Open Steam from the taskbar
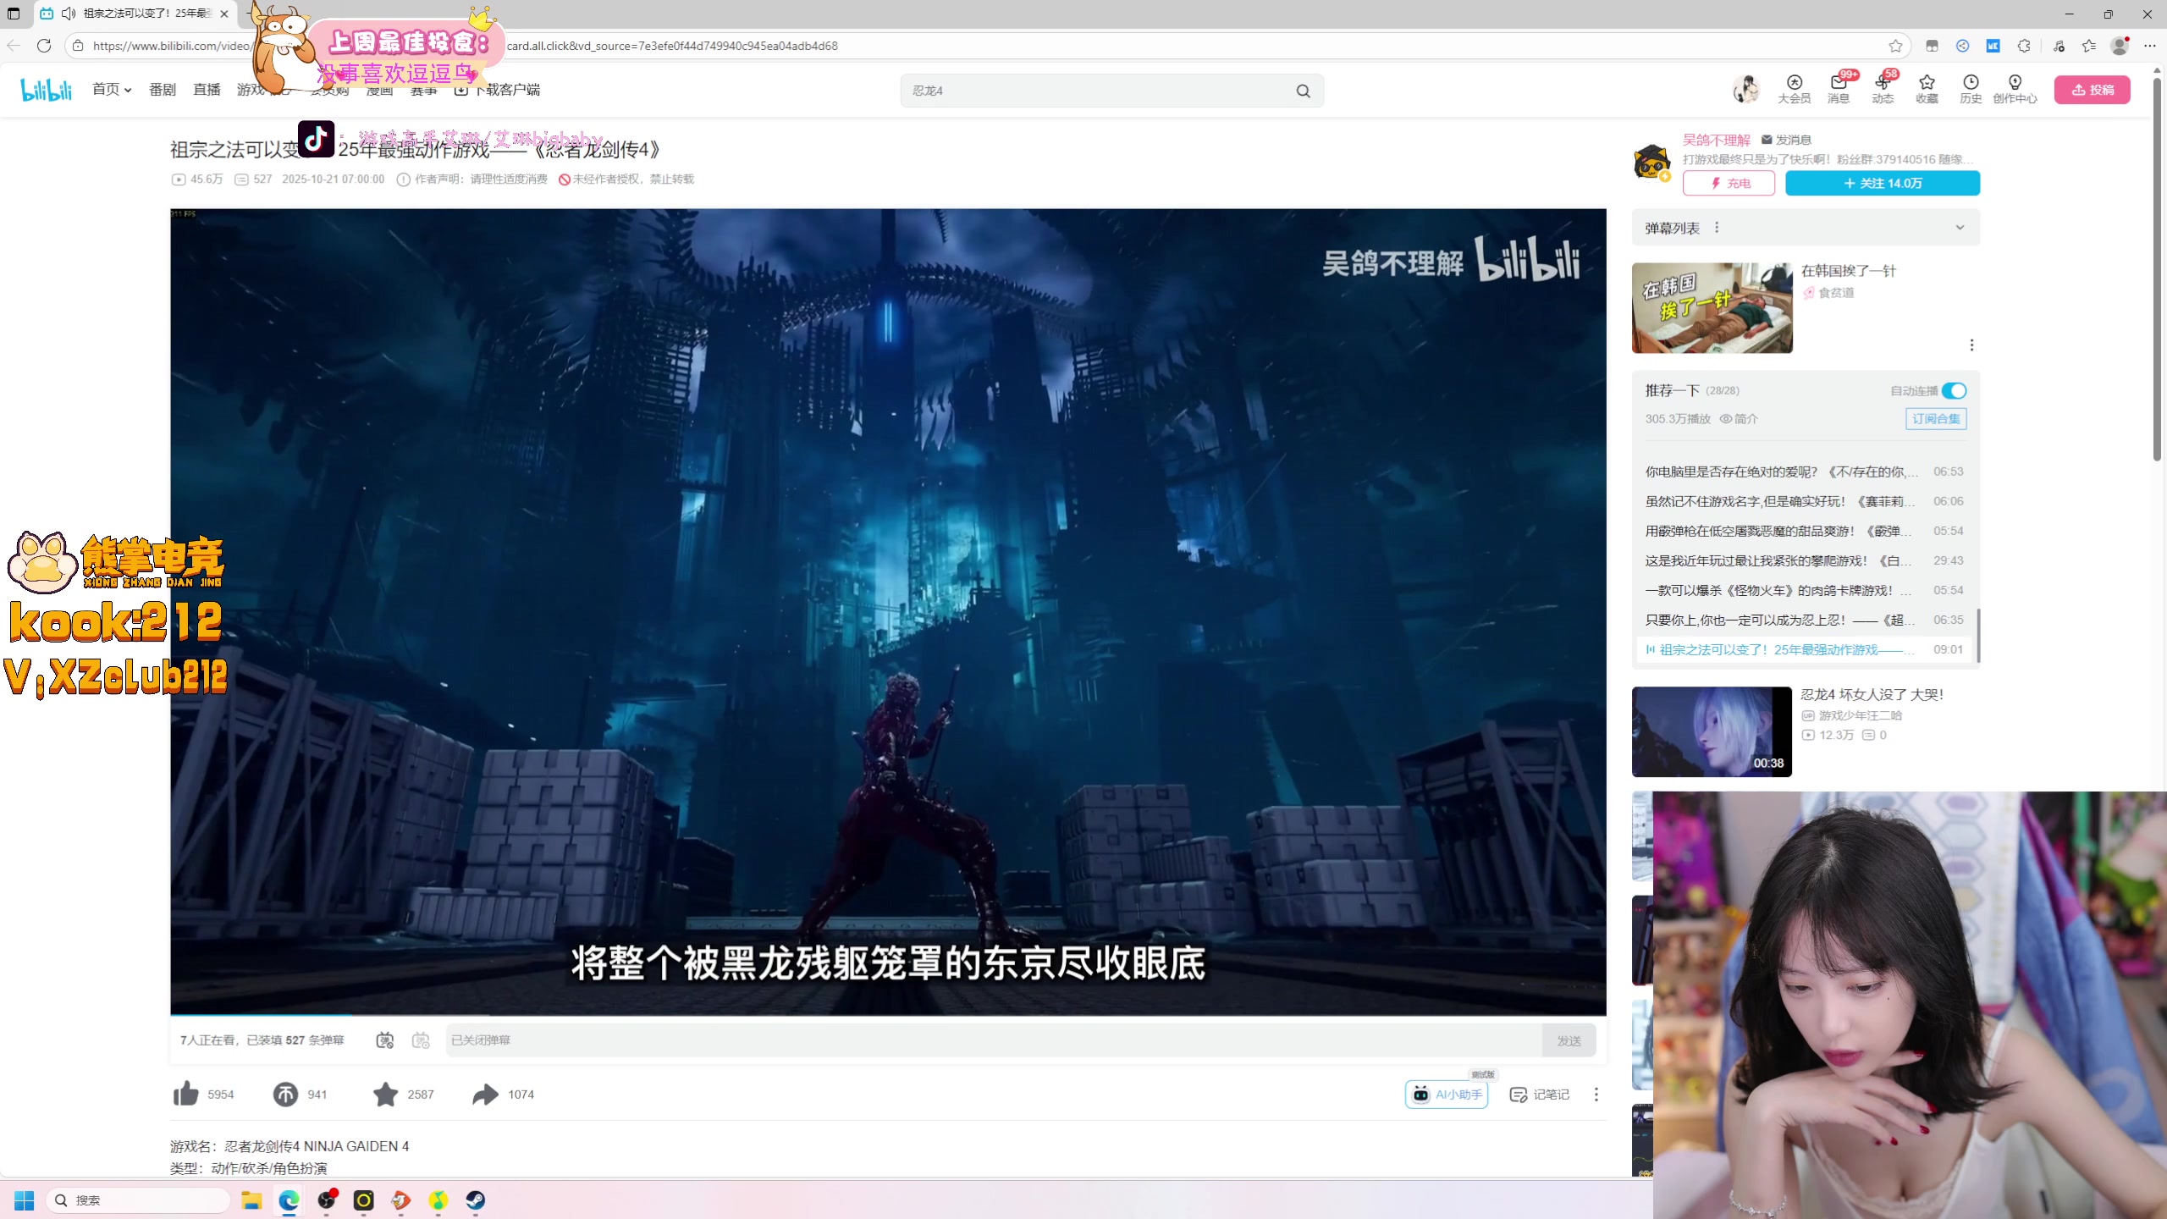Screen dimensions: 2167x1219 [475, 1200]
